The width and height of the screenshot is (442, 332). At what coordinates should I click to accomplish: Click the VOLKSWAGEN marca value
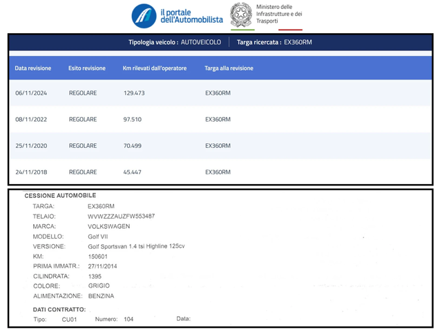point(109,226)
